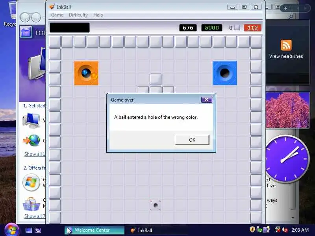Open the Help menu in InkBall

(98, 15)
